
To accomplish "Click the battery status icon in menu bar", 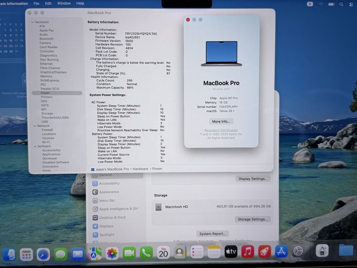I will coord(331,4).
